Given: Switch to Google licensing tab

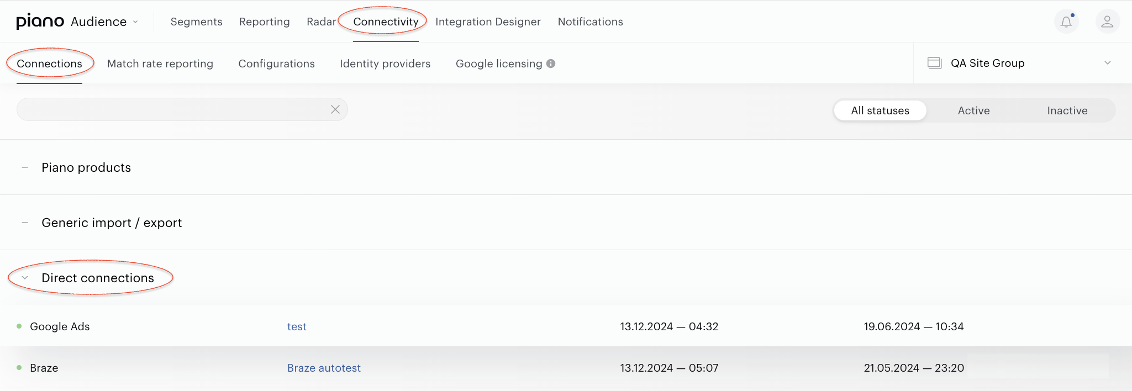Looking at the screenshot, I should pyautogui.click(x=499, y=64).
